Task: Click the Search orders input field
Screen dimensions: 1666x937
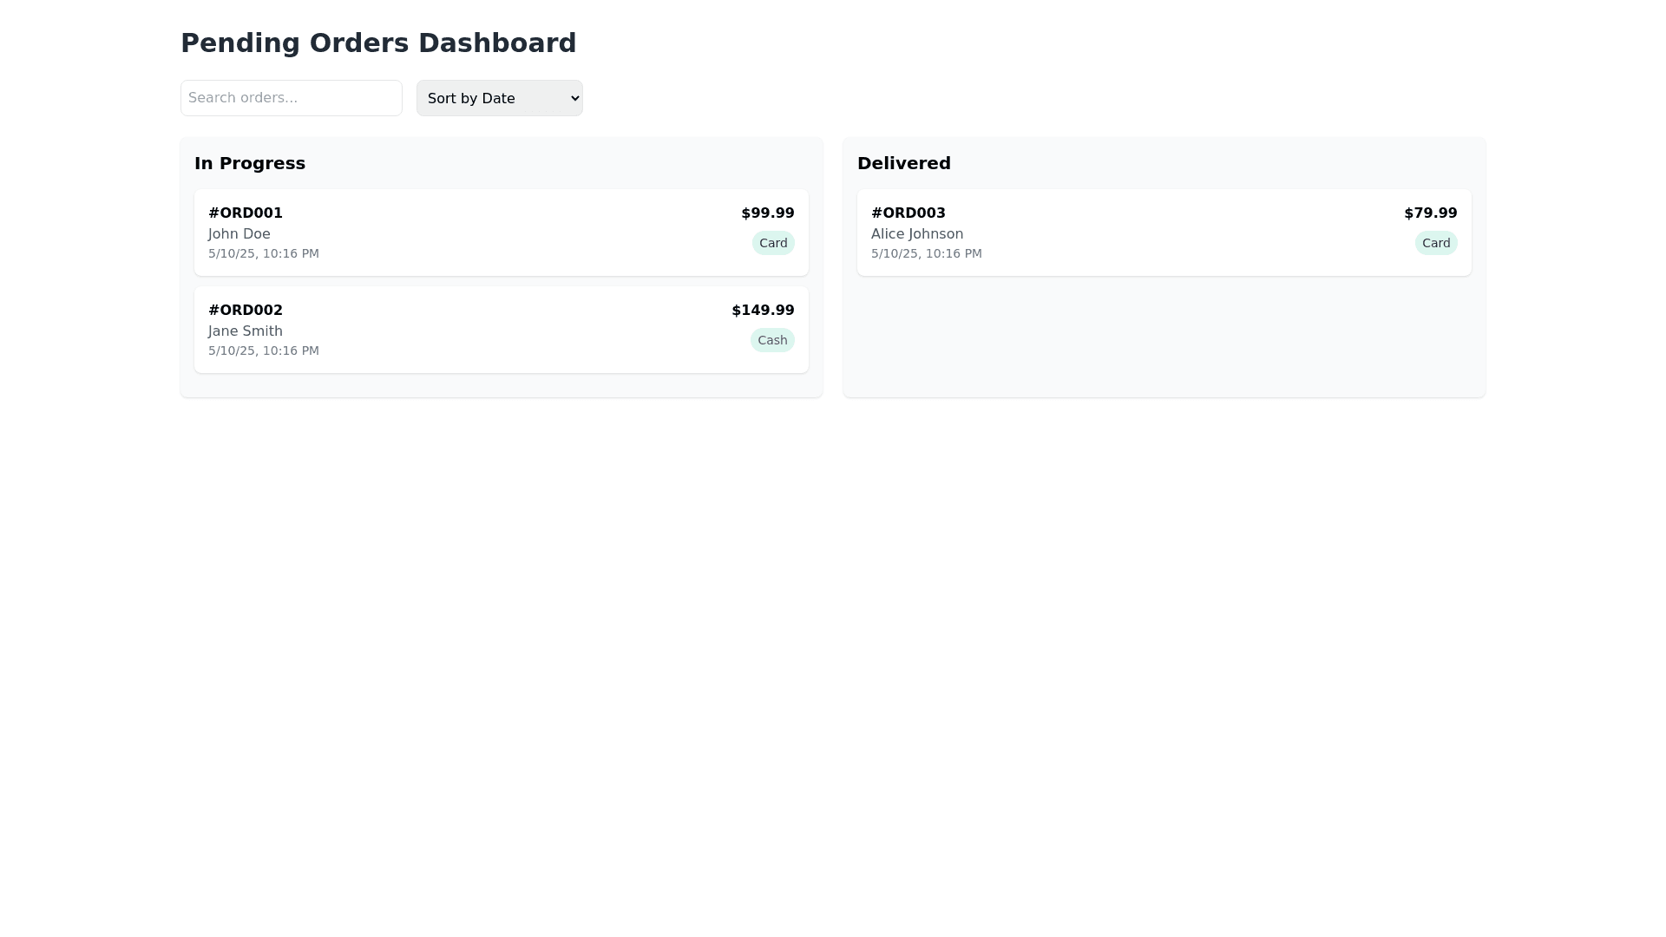Action: (291, 98)
